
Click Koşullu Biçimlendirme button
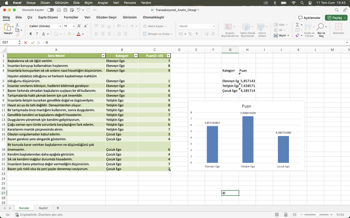(230, 31)
